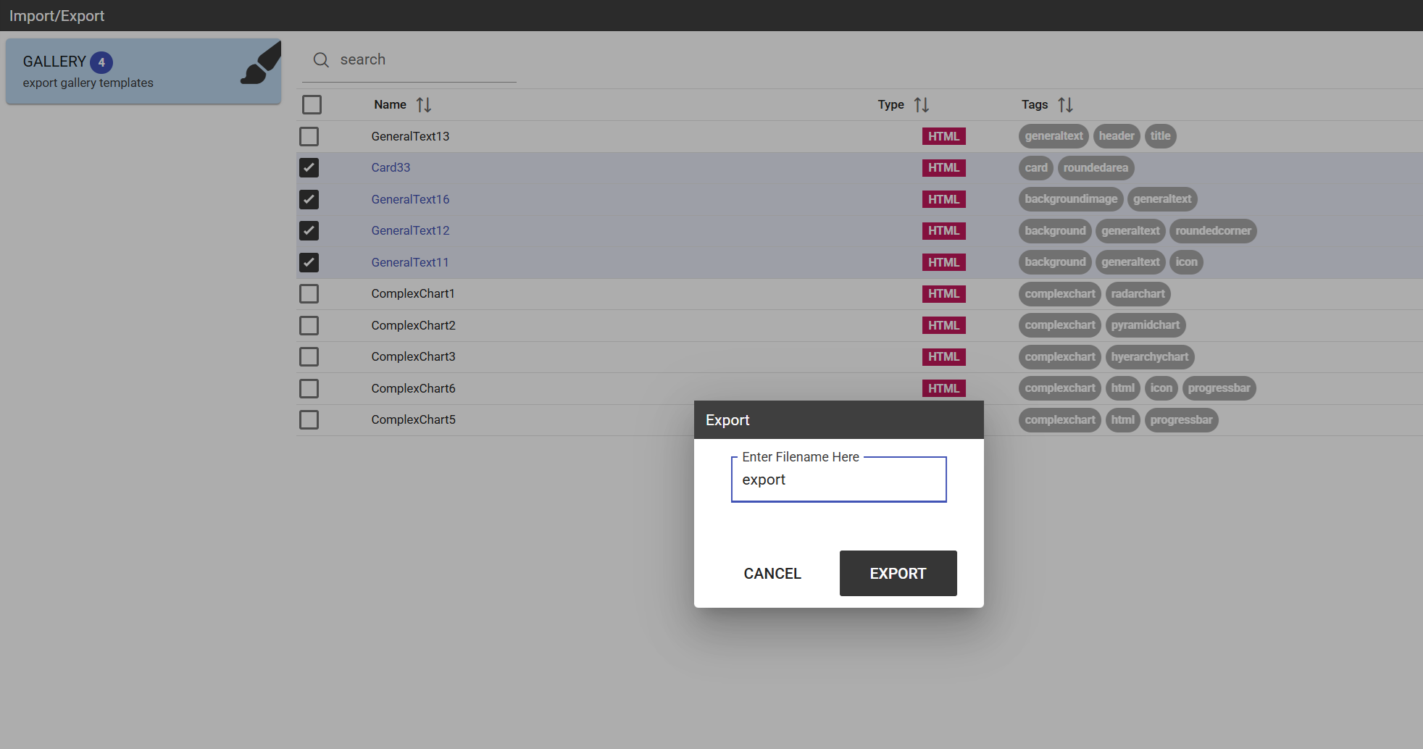Click HTML type badge for GeneralText13
Screen dimensions: 1423x749
[943, 136]
